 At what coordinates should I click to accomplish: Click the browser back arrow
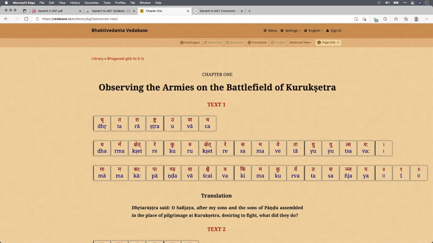click(x=6, y=19)
